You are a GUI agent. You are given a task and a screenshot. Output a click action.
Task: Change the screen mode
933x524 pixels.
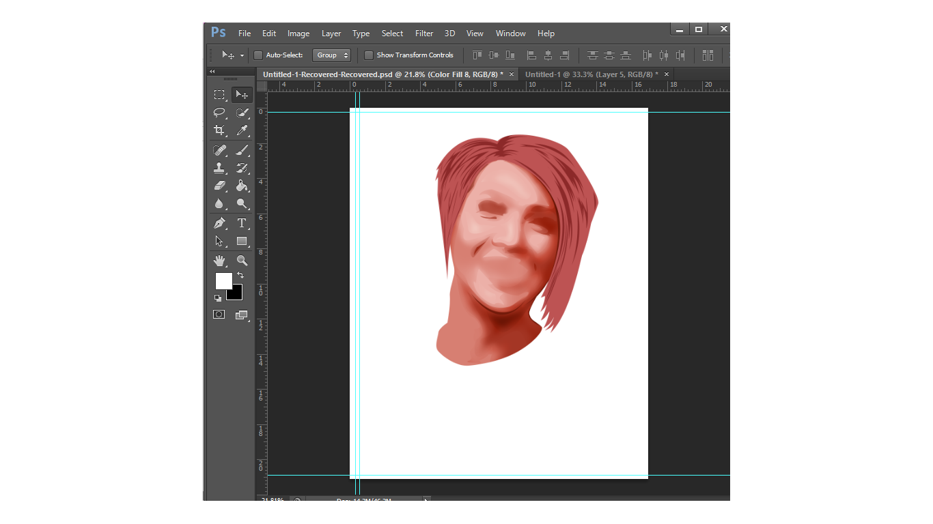(x=242, y=315)
